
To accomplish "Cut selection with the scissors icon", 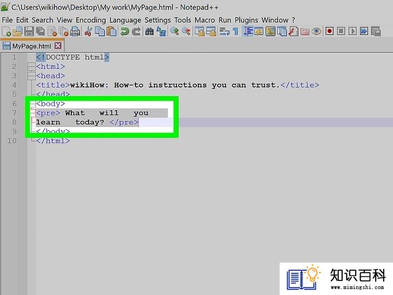I will coord(88,31).
